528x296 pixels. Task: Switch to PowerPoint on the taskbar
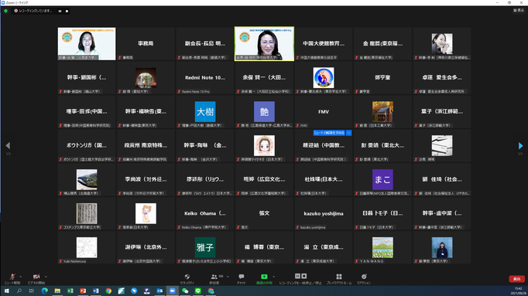pyautogui.click(x=83, y=291)
